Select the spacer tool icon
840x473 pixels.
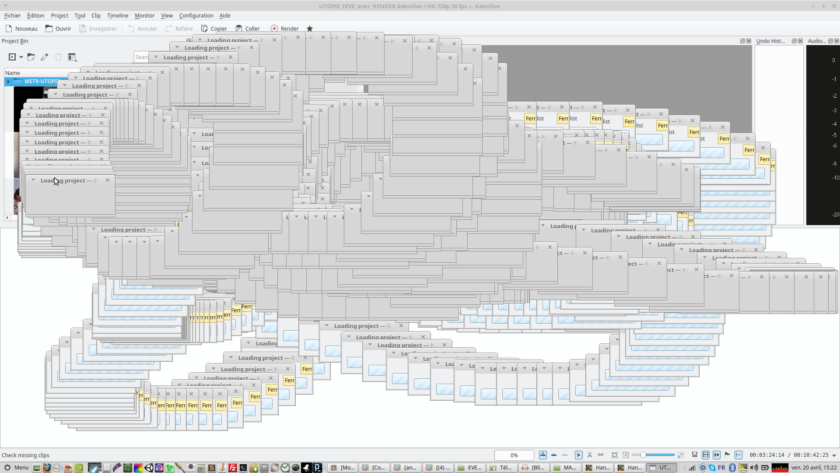tap(600, 455)
